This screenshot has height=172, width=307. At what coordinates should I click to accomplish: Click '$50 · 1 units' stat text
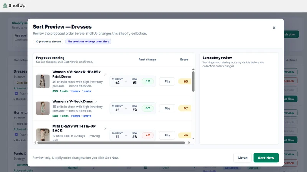click(x=60, y=91)
